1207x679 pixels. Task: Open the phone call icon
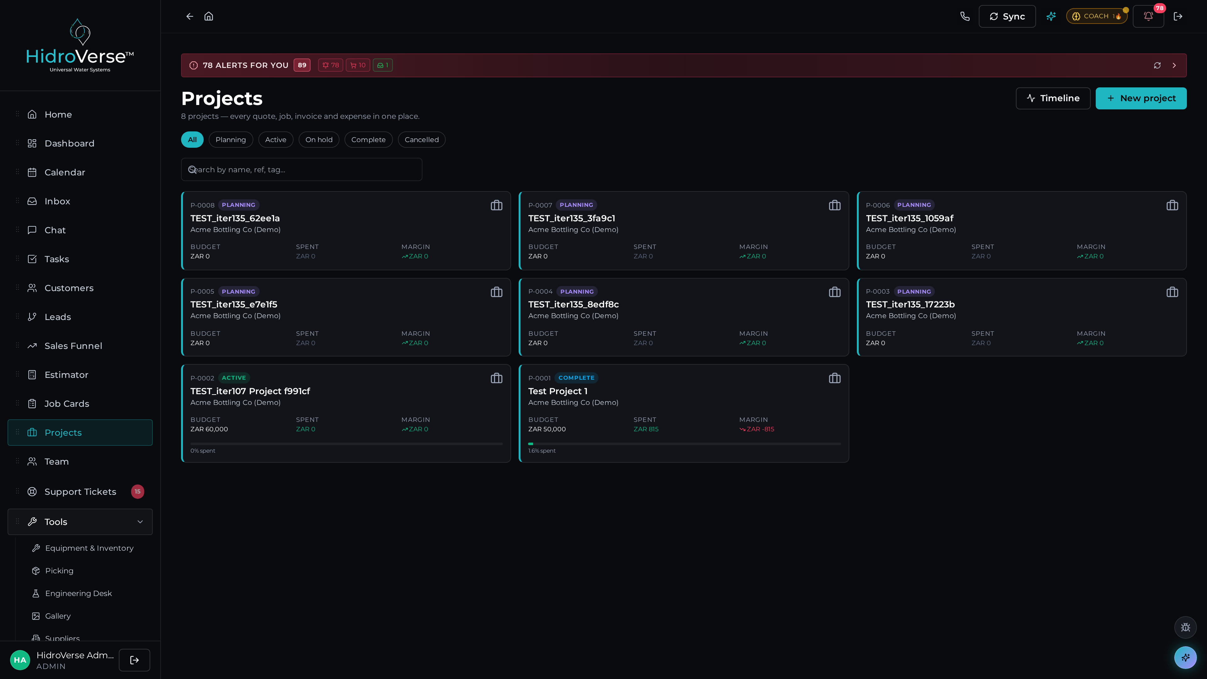(965, 16)
